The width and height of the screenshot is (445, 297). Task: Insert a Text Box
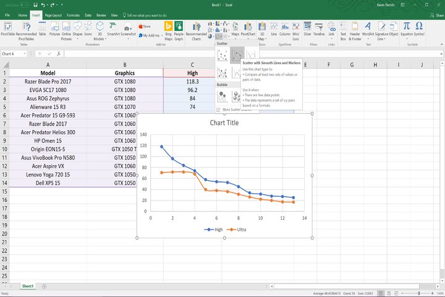[x=343, y=31]
